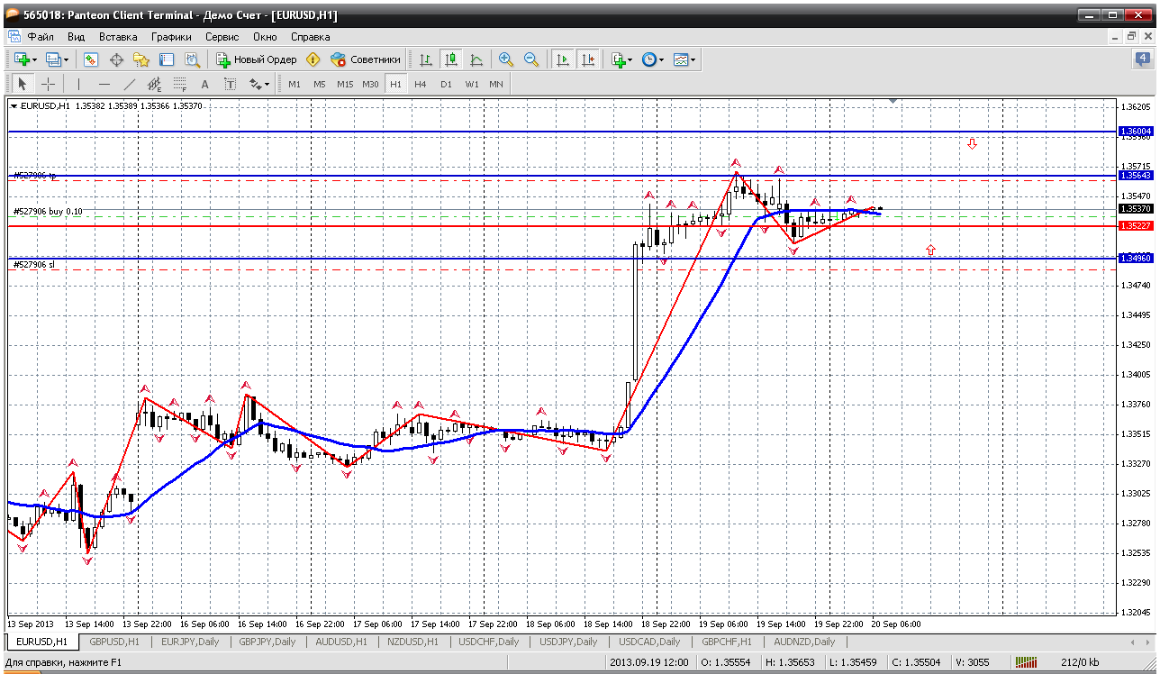1160x674 pixels.
Task: Open the profiles icon
Action: coord(53,59)
